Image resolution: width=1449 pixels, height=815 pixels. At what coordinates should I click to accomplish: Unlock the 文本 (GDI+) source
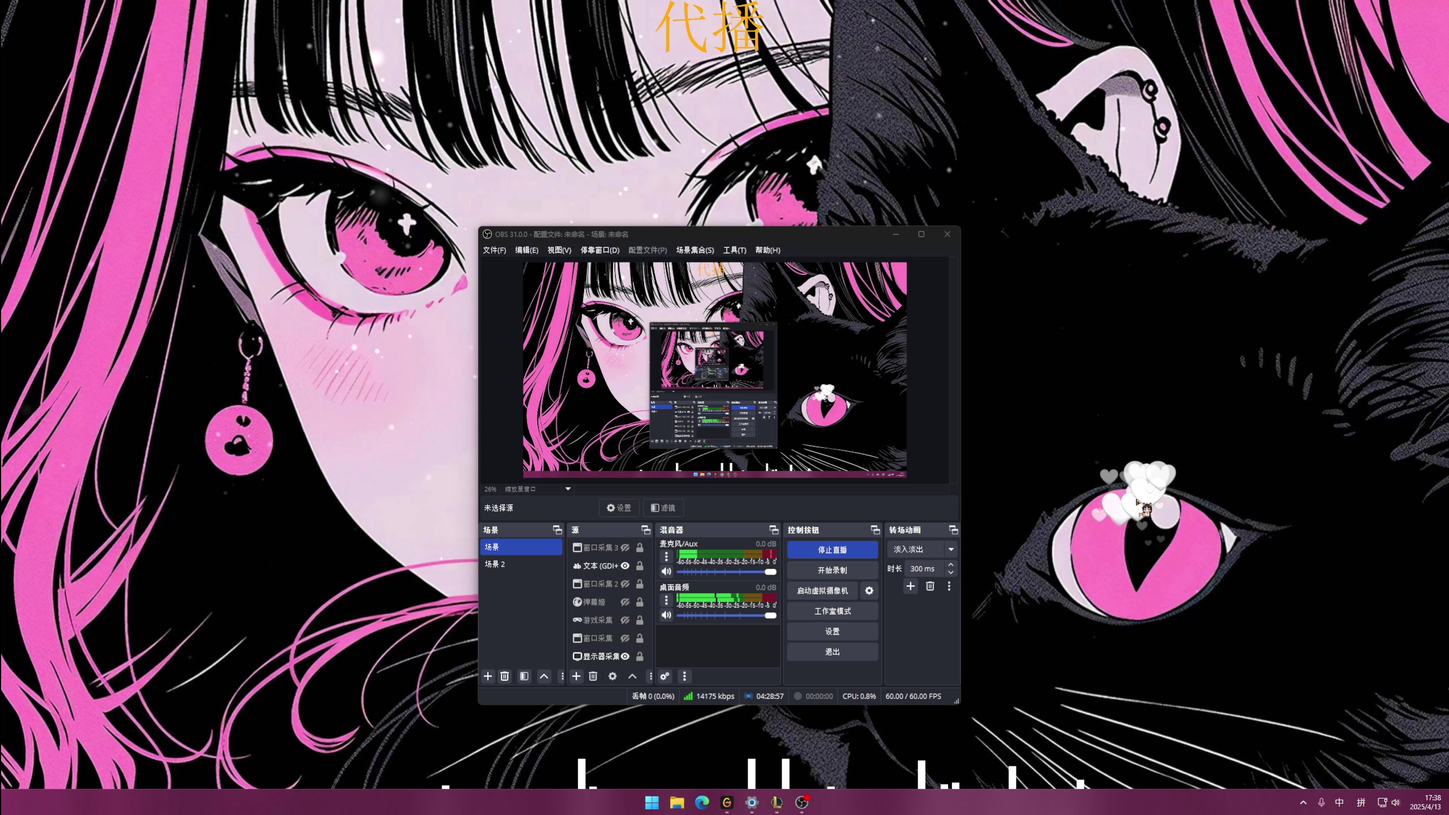coord(640,565)
